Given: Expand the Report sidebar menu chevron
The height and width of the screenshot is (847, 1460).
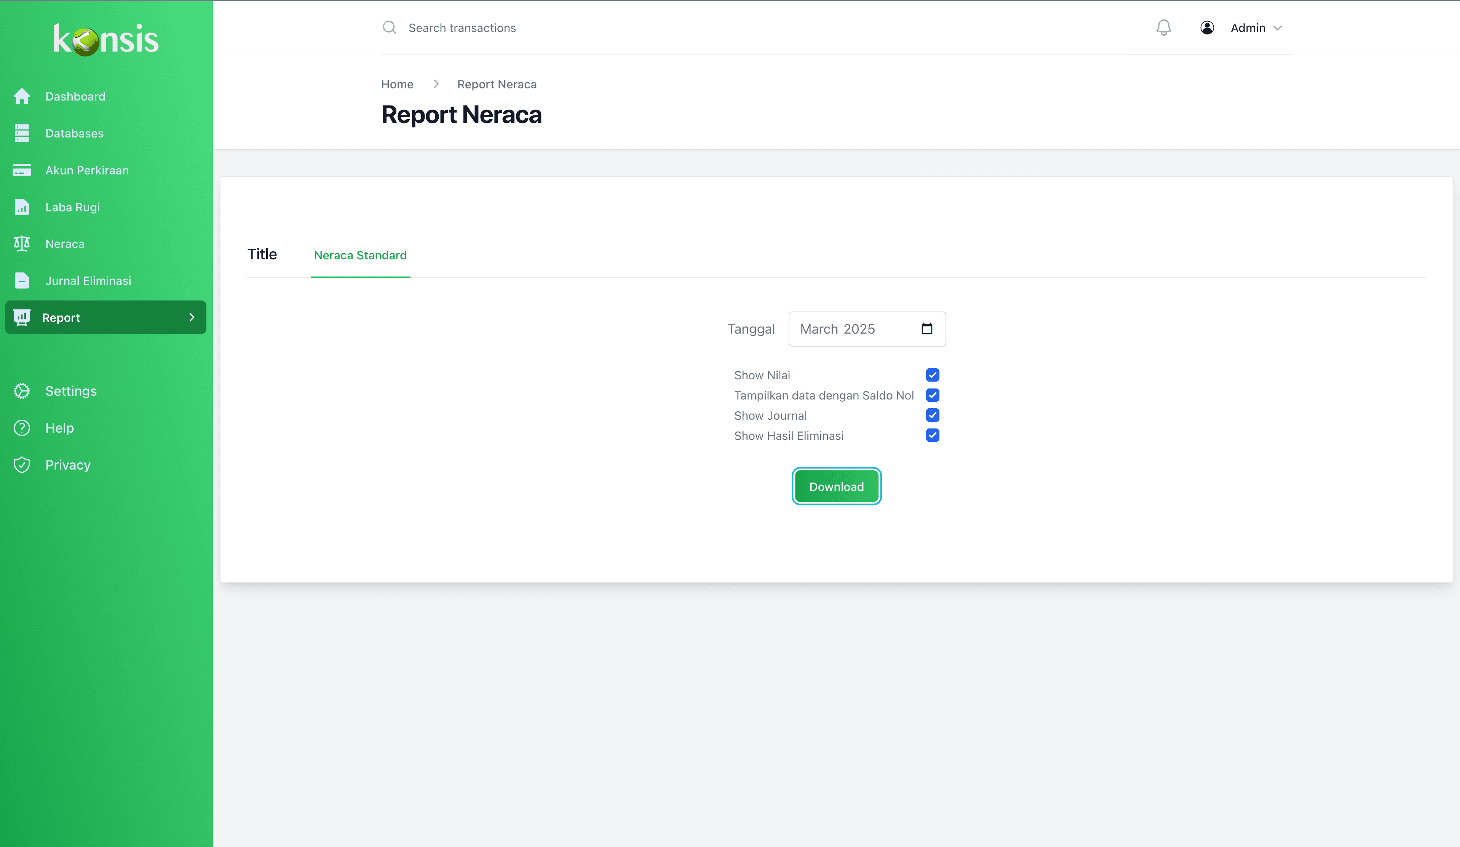Looking at the screenshot, I should click(192, 317).
